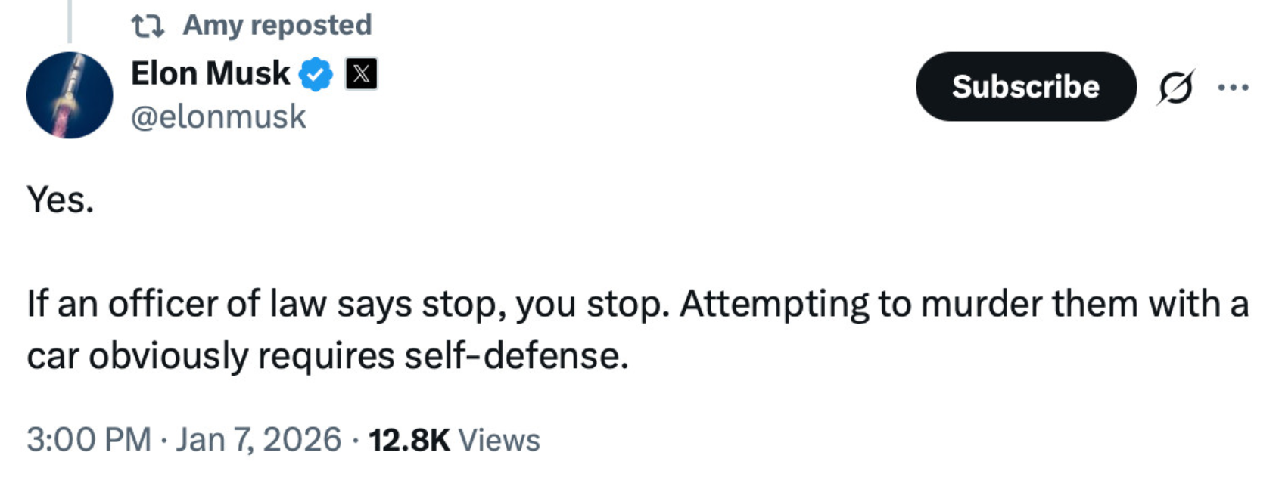The width and height of the screenshot is (1282, 477).
Task: Click the X affiliation badge
Action: (361, 74)
